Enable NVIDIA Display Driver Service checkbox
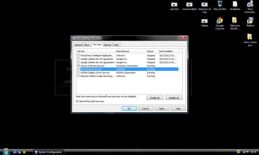The width and height of the screenshot is (259, 155). click(x=78, y=73)
